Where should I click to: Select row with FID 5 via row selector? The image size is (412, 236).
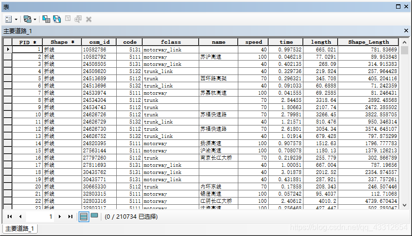coord(8,78)
